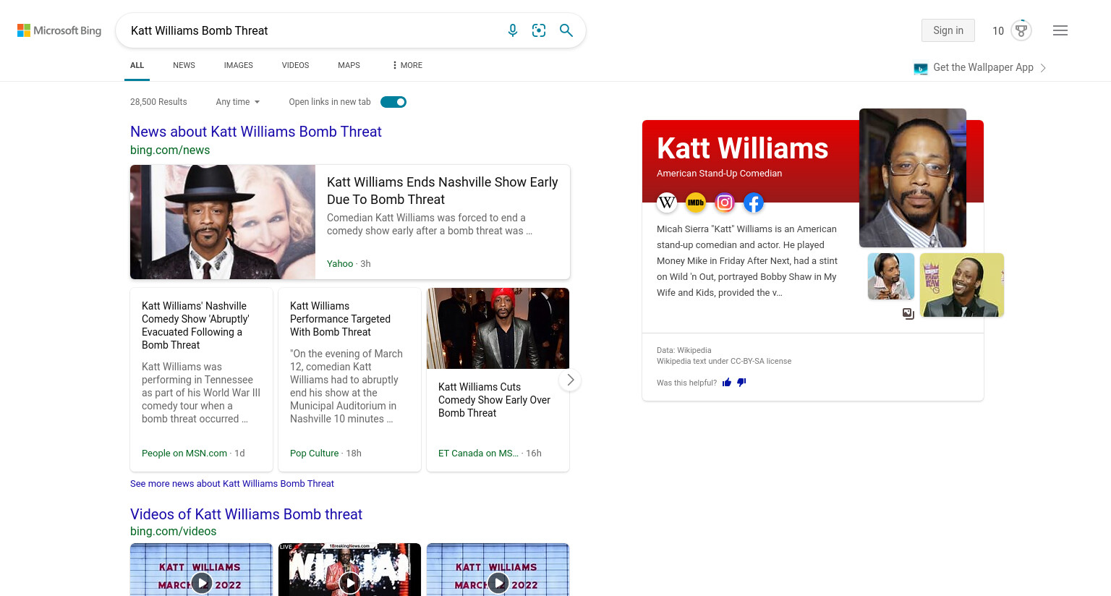
Task: Click 28,500 Results count text
Action: (x=158, y=102)
